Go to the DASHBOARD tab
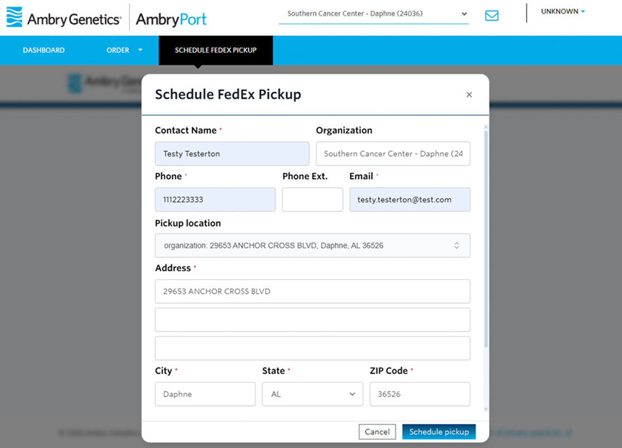Screen dimensions: 622x448 pos(43,50)
